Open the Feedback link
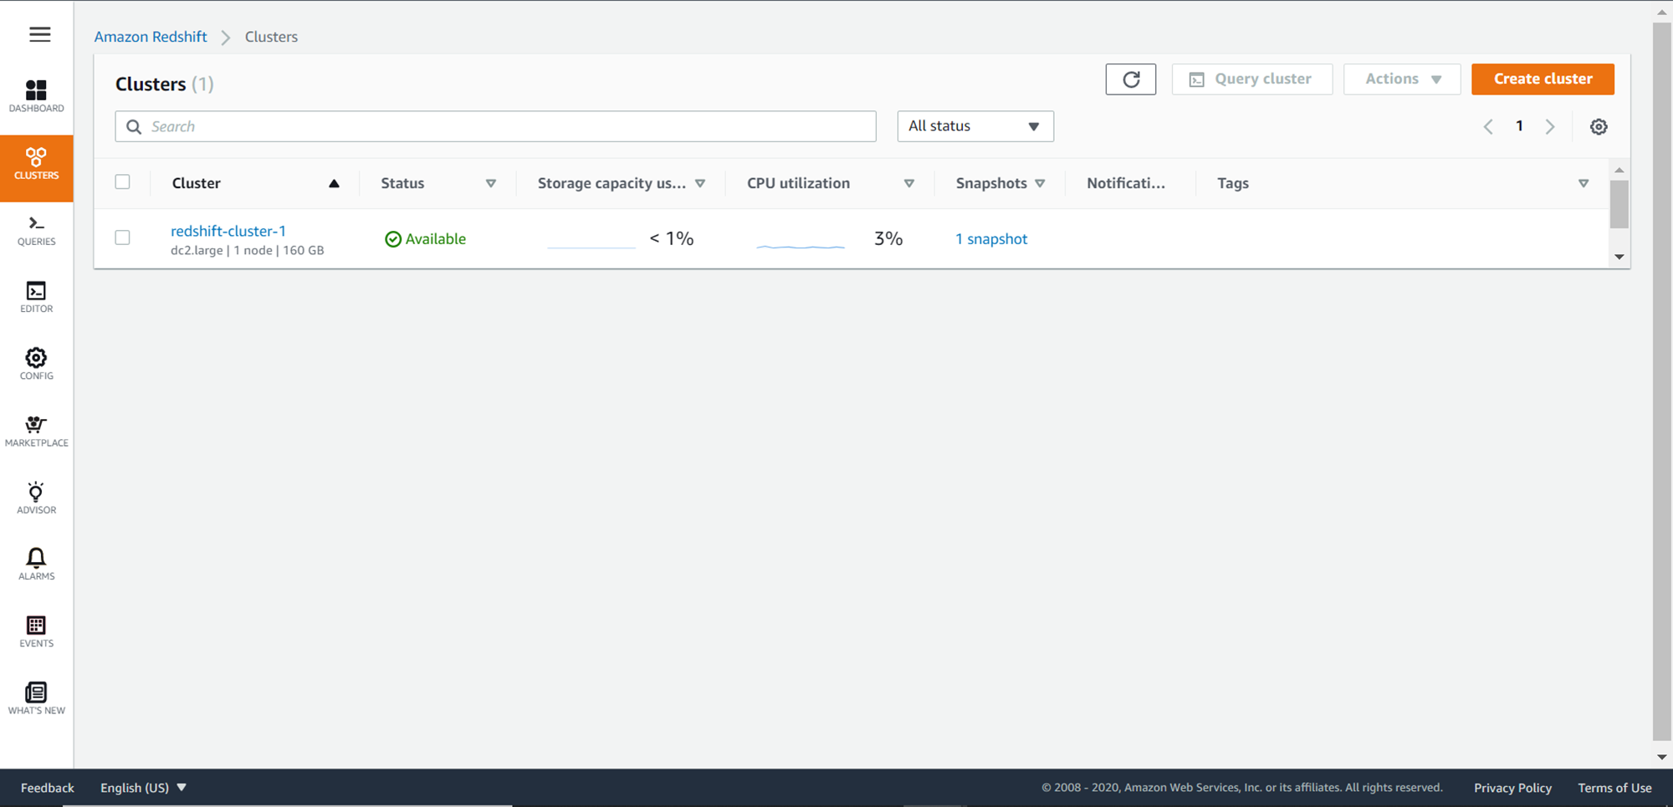The height and width of the screenshot is (807, 1673). pos(48,788)
